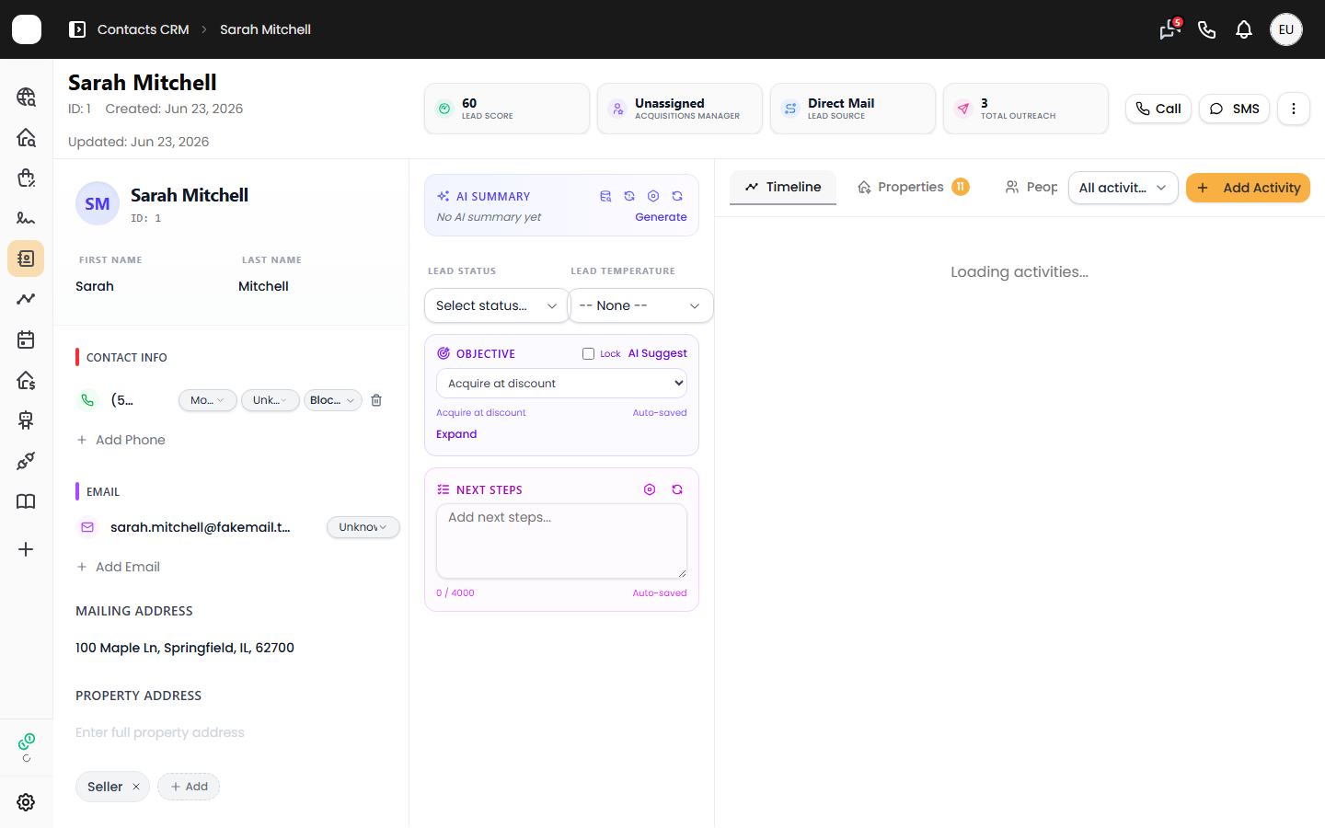Open the house with dollar sidebar icon

(26, 380)
